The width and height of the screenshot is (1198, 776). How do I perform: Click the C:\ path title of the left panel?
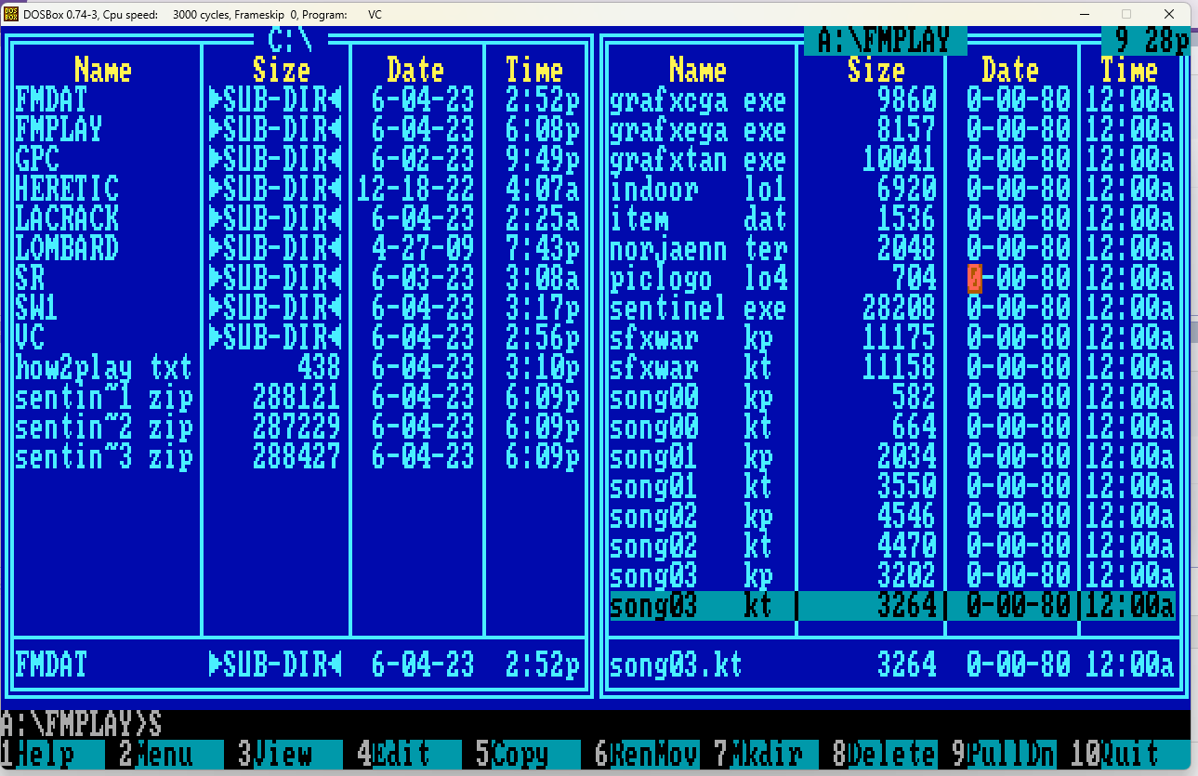[290, 41]
